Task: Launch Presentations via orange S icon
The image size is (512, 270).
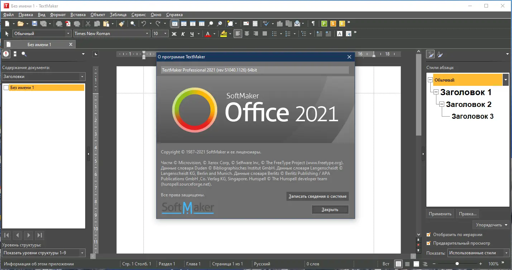Action: tap(333, 24)
